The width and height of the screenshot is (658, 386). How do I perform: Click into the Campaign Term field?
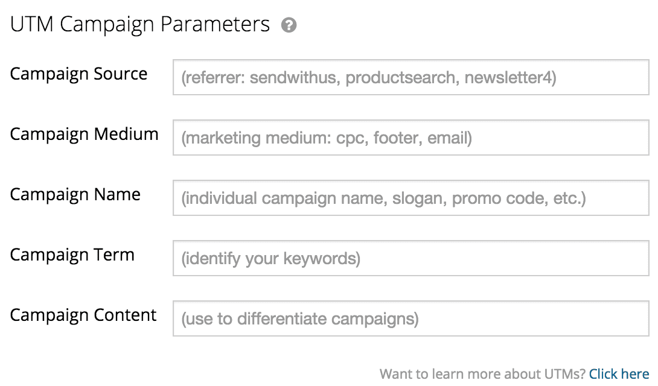[411, 258]
